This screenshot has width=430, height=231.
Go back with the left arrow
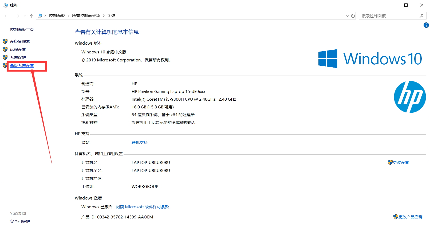click(x=7, y=16)
